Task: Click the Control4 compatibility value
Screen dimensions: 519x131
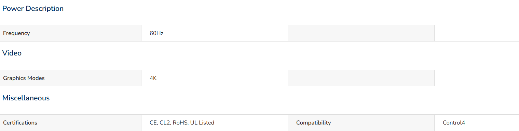Action: (454, 123)
